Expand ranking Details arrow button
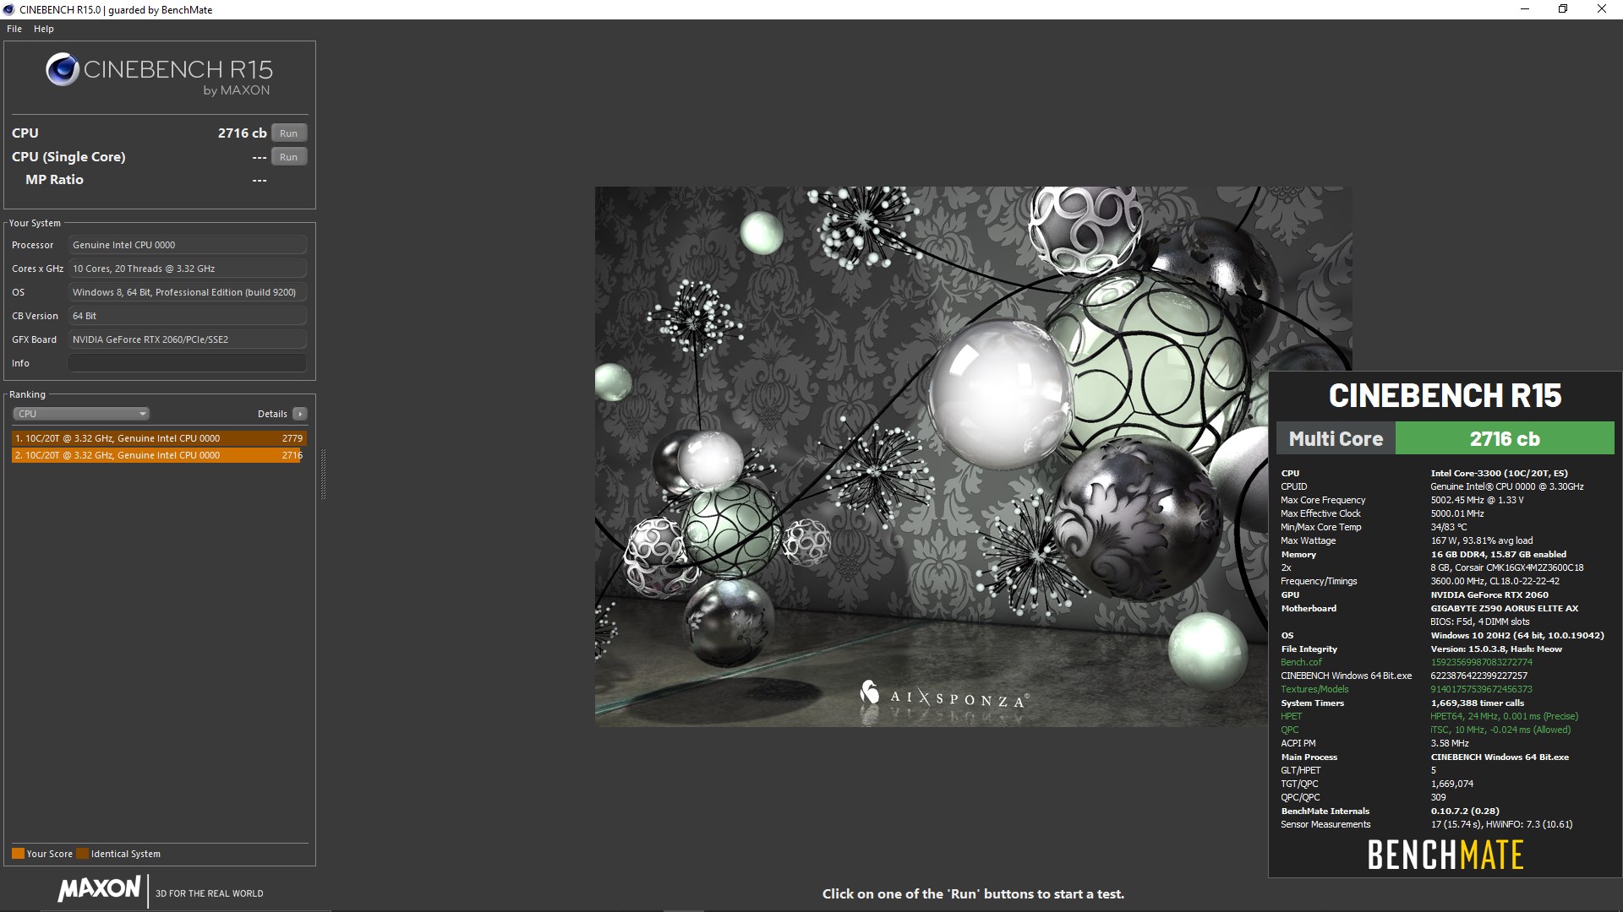The image size is (1623, 912). (300, 414)
